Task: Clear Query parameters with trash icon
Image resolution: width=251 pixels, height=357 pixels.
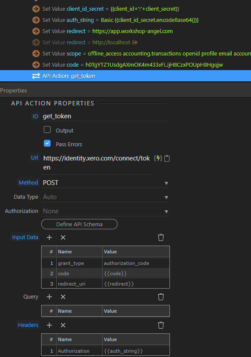Action: point(161,297)
